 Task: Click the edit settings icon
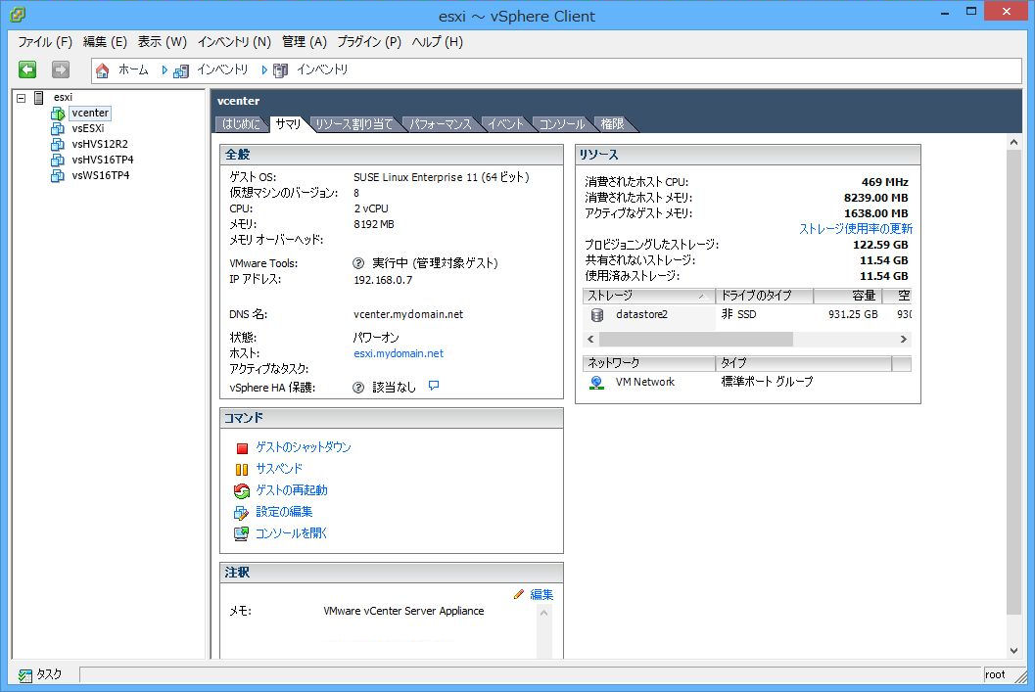coord(242,513)
